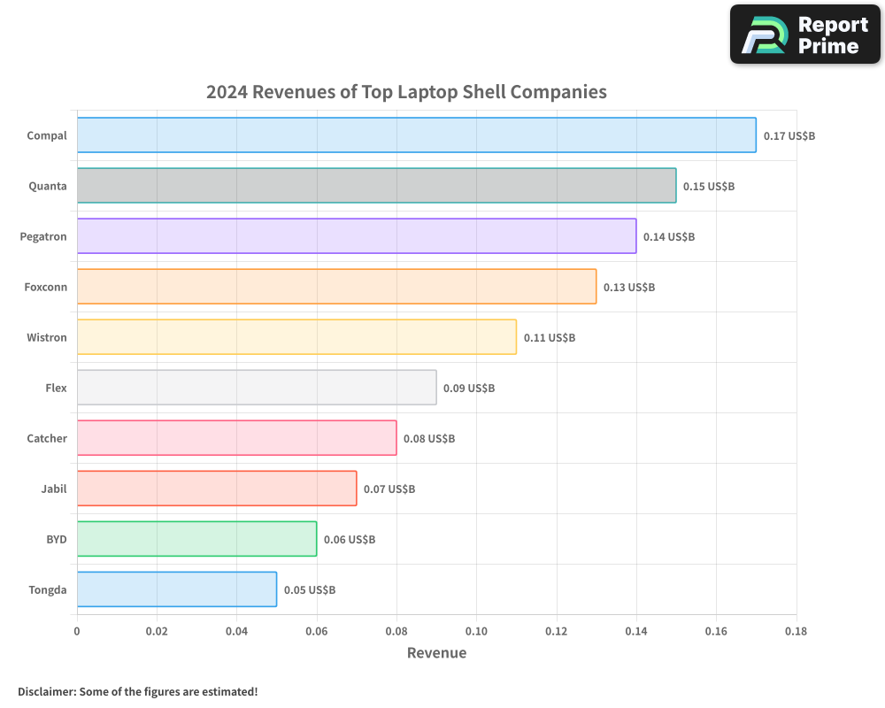
Task: Click the Jabil bar
Action: coord(217,489)
